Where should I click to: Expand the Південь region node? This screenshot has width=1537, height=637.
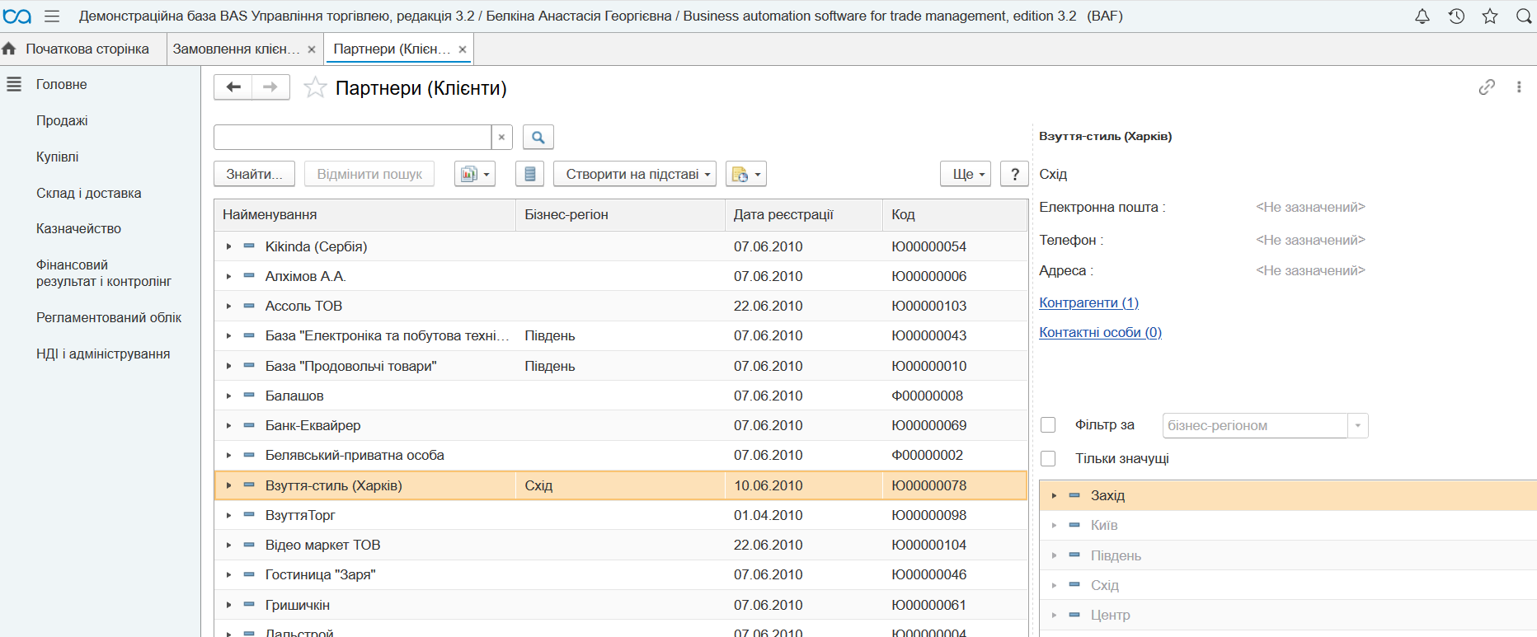point(1054,555)
